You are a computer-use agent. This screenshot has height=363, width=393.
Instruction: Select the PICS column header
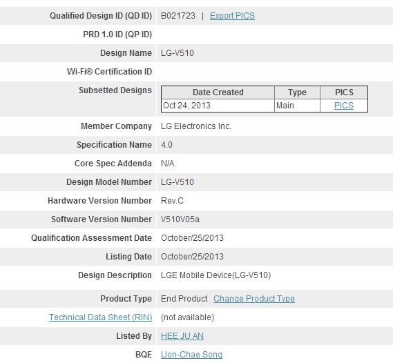point(344,92)
